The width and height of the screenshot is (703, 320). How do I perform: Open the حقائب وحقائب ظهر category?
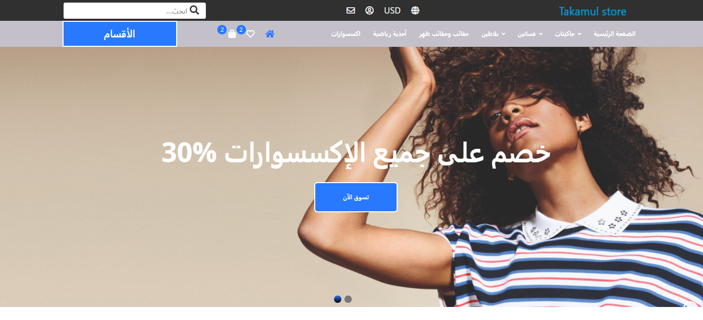[x=445, y=34]
